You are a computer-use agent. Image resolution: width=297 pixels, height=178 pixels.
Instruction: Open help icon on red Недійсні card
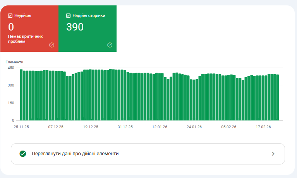coord(52,45)
